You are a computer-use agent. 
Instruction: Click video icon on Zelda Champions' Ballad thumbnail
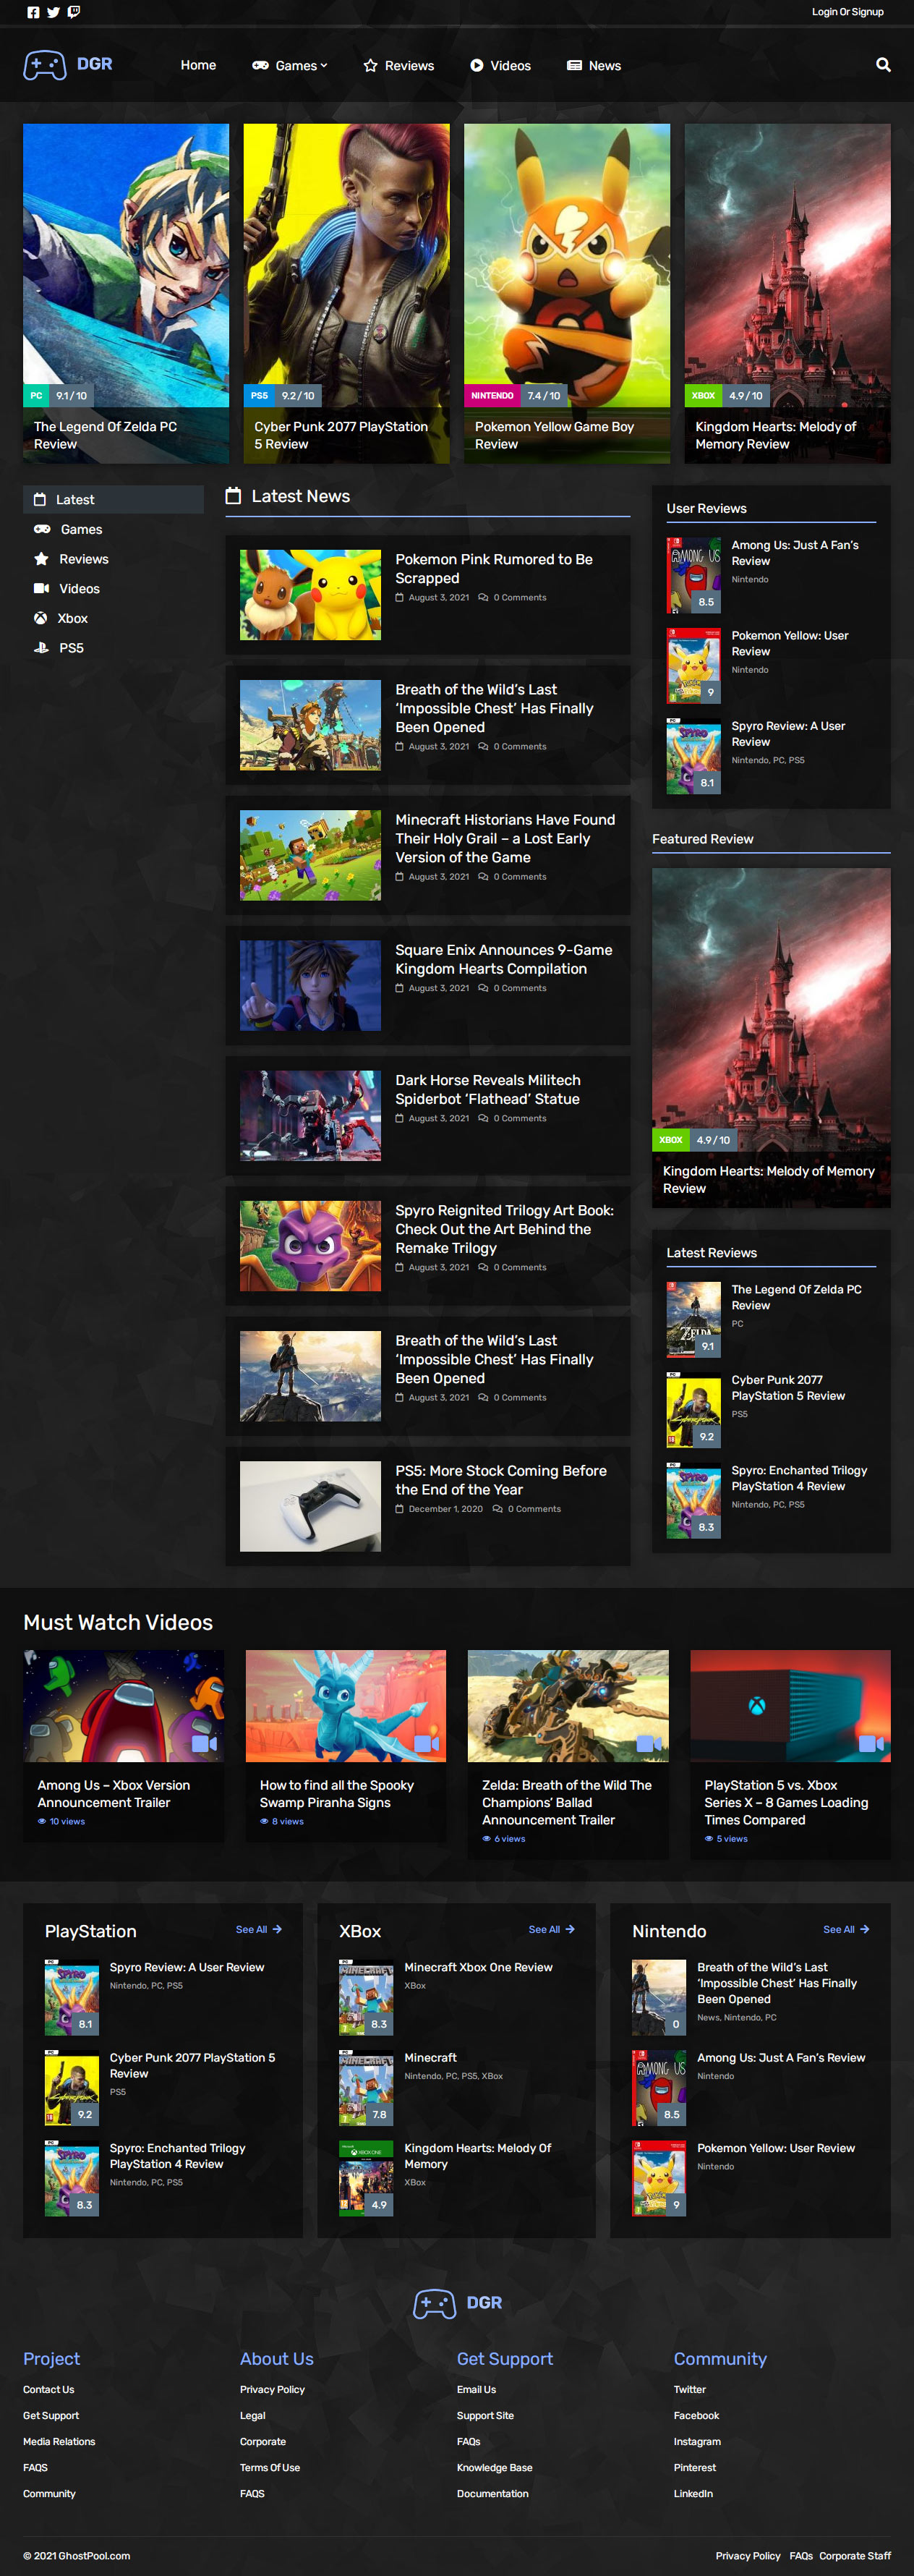point(649,1744)
